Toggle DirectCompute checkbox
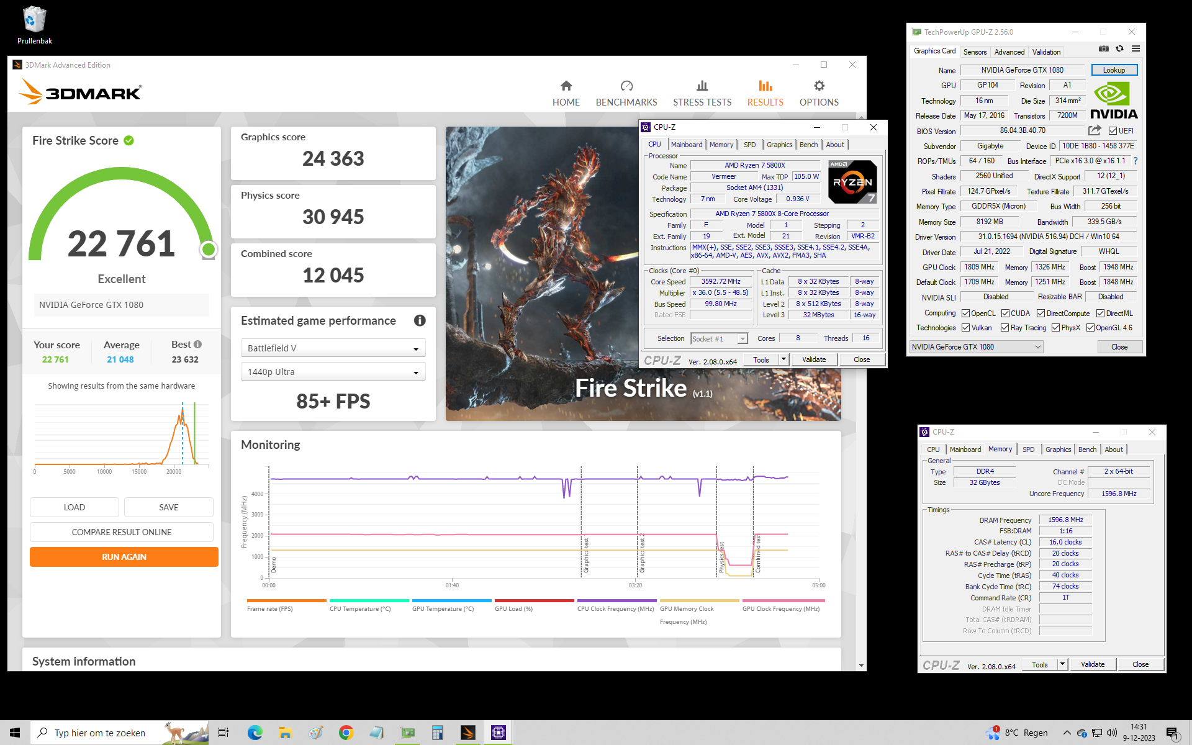Viewport: 1192px width, 745px height. 1041,313
